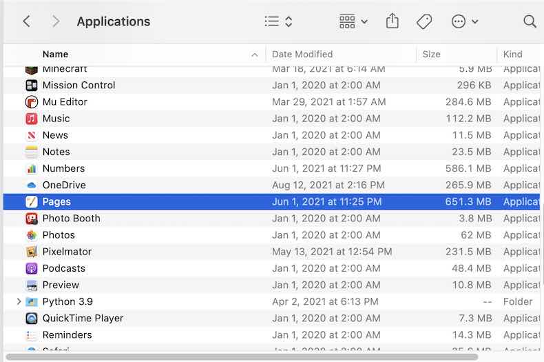
Task: Click the Aug 12, 2021 at 2:16 PM date
Action: click(328, 185)
